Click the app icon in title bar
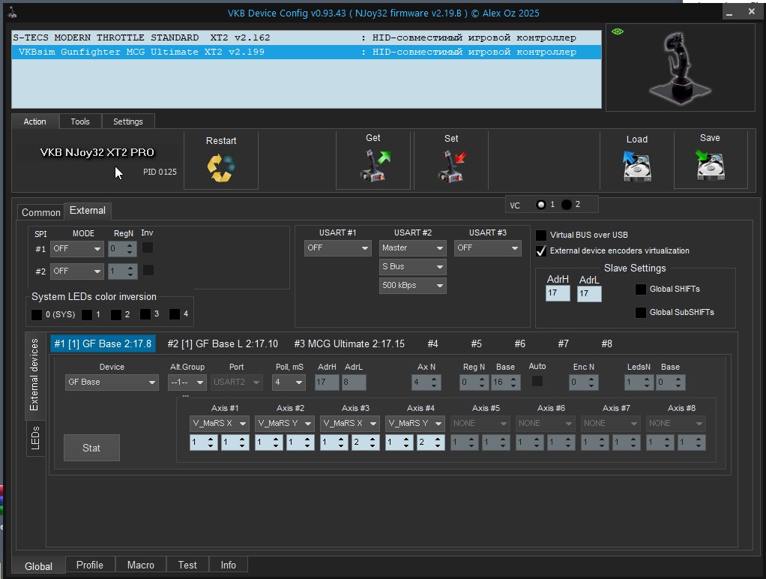Screen dimensions: 766x579 12,13
